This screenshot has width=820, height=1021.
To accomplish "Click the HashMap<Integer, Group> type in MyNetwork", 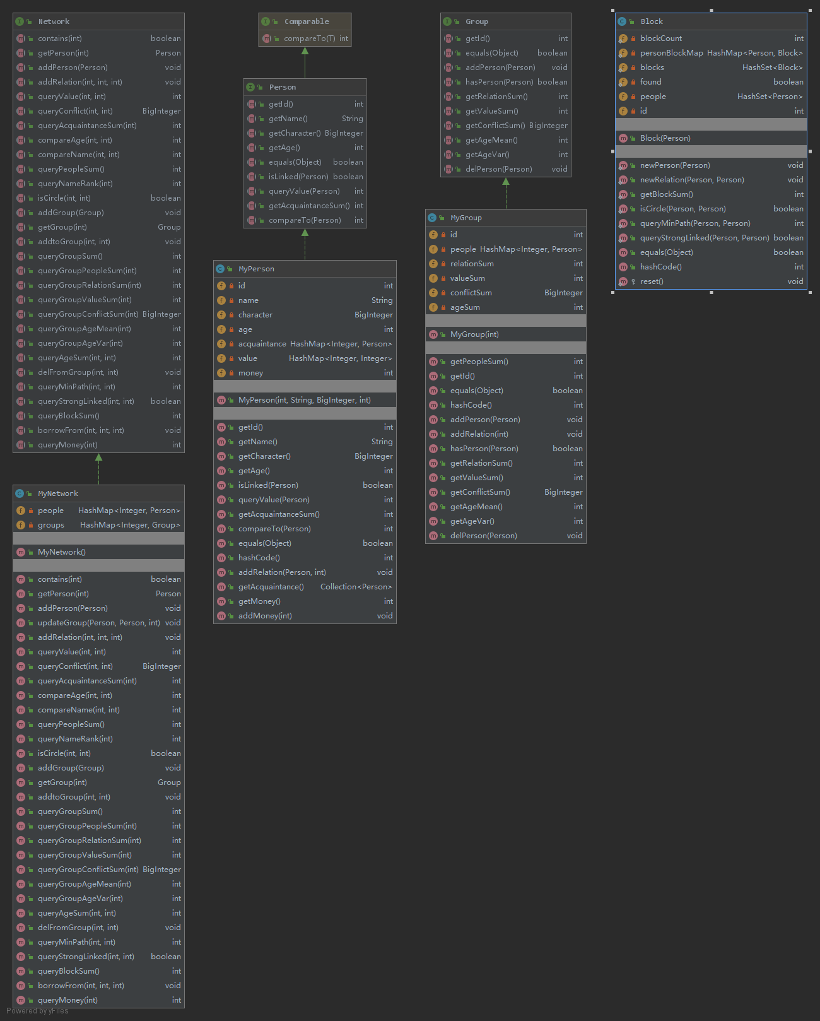I will tap(130, 525).
